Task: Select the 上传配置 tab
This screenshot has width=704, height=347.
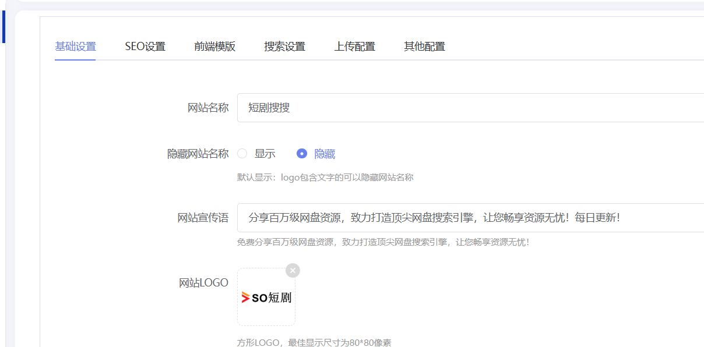Action: 354,47
